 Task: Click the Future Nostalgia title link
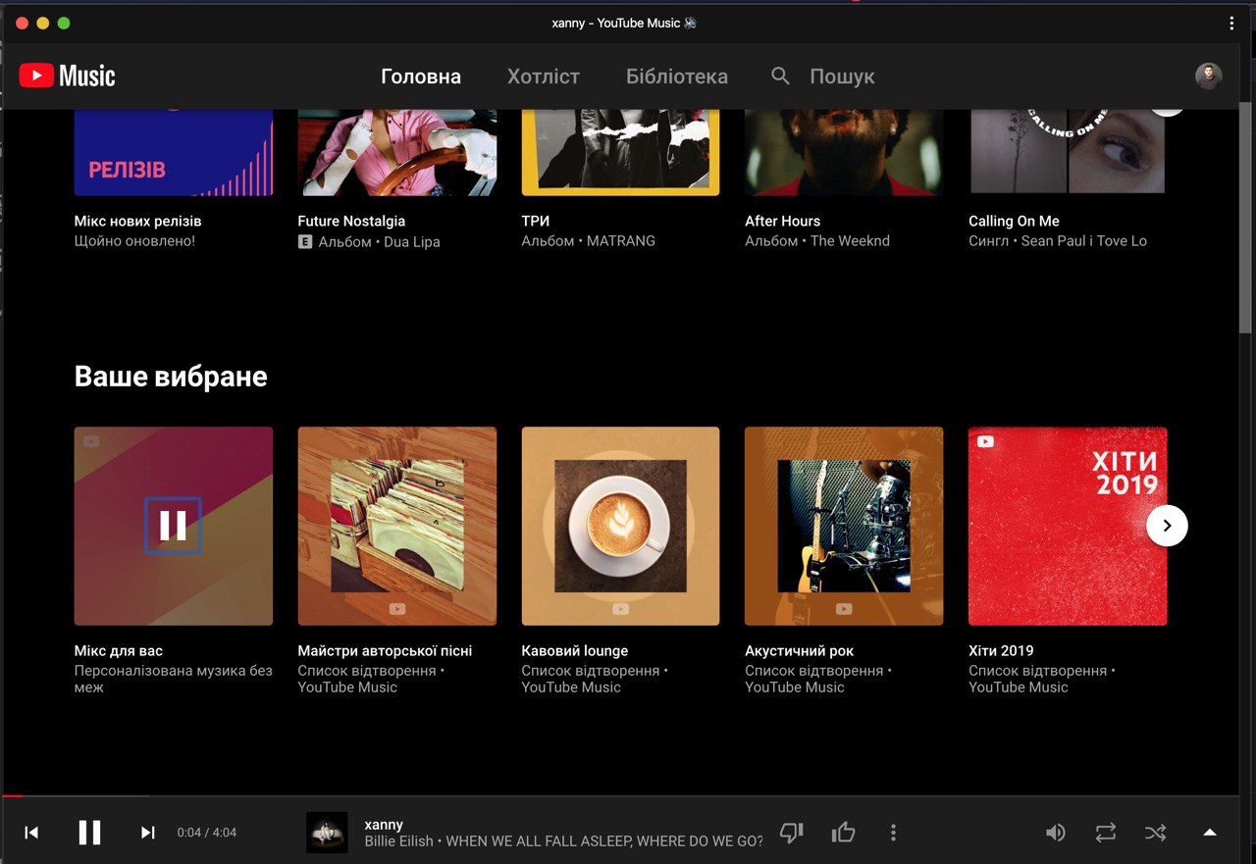pyautogui.click(x=351, y=221)
